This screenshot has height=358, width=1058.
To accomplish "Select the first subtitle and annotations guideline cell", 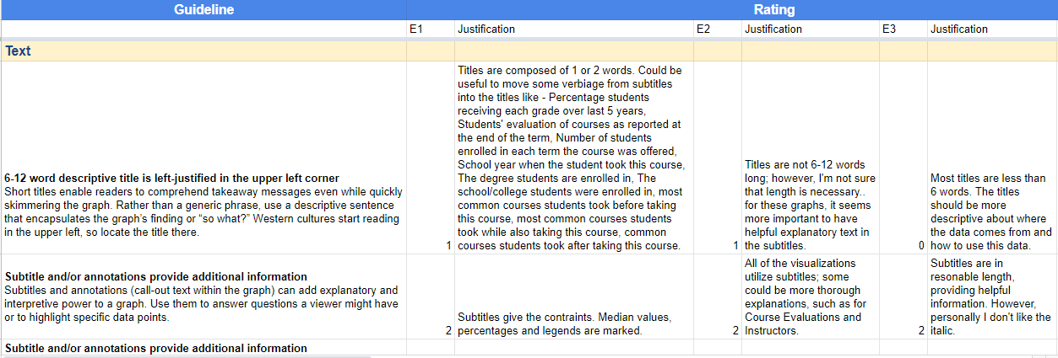I will (203, 297).
